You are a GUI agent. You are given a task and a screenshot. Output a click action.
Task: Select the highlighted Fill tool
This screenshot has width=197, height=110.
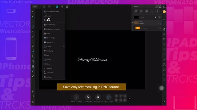(33, 52)
